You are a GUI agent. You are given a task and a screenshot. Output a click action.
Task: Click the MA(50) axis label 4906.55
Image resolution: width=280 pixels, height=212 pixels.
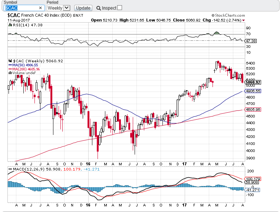(253, 91)
